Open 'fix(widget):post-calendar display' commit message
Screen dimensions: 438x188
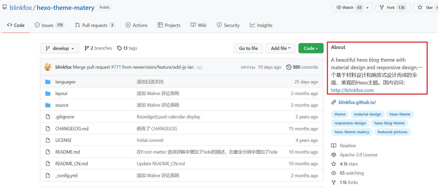coord(168,117)
